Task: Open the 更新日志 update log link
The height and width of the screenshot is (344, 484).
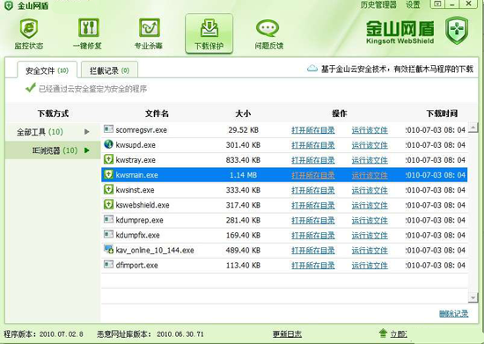Action: pos(287,334)
